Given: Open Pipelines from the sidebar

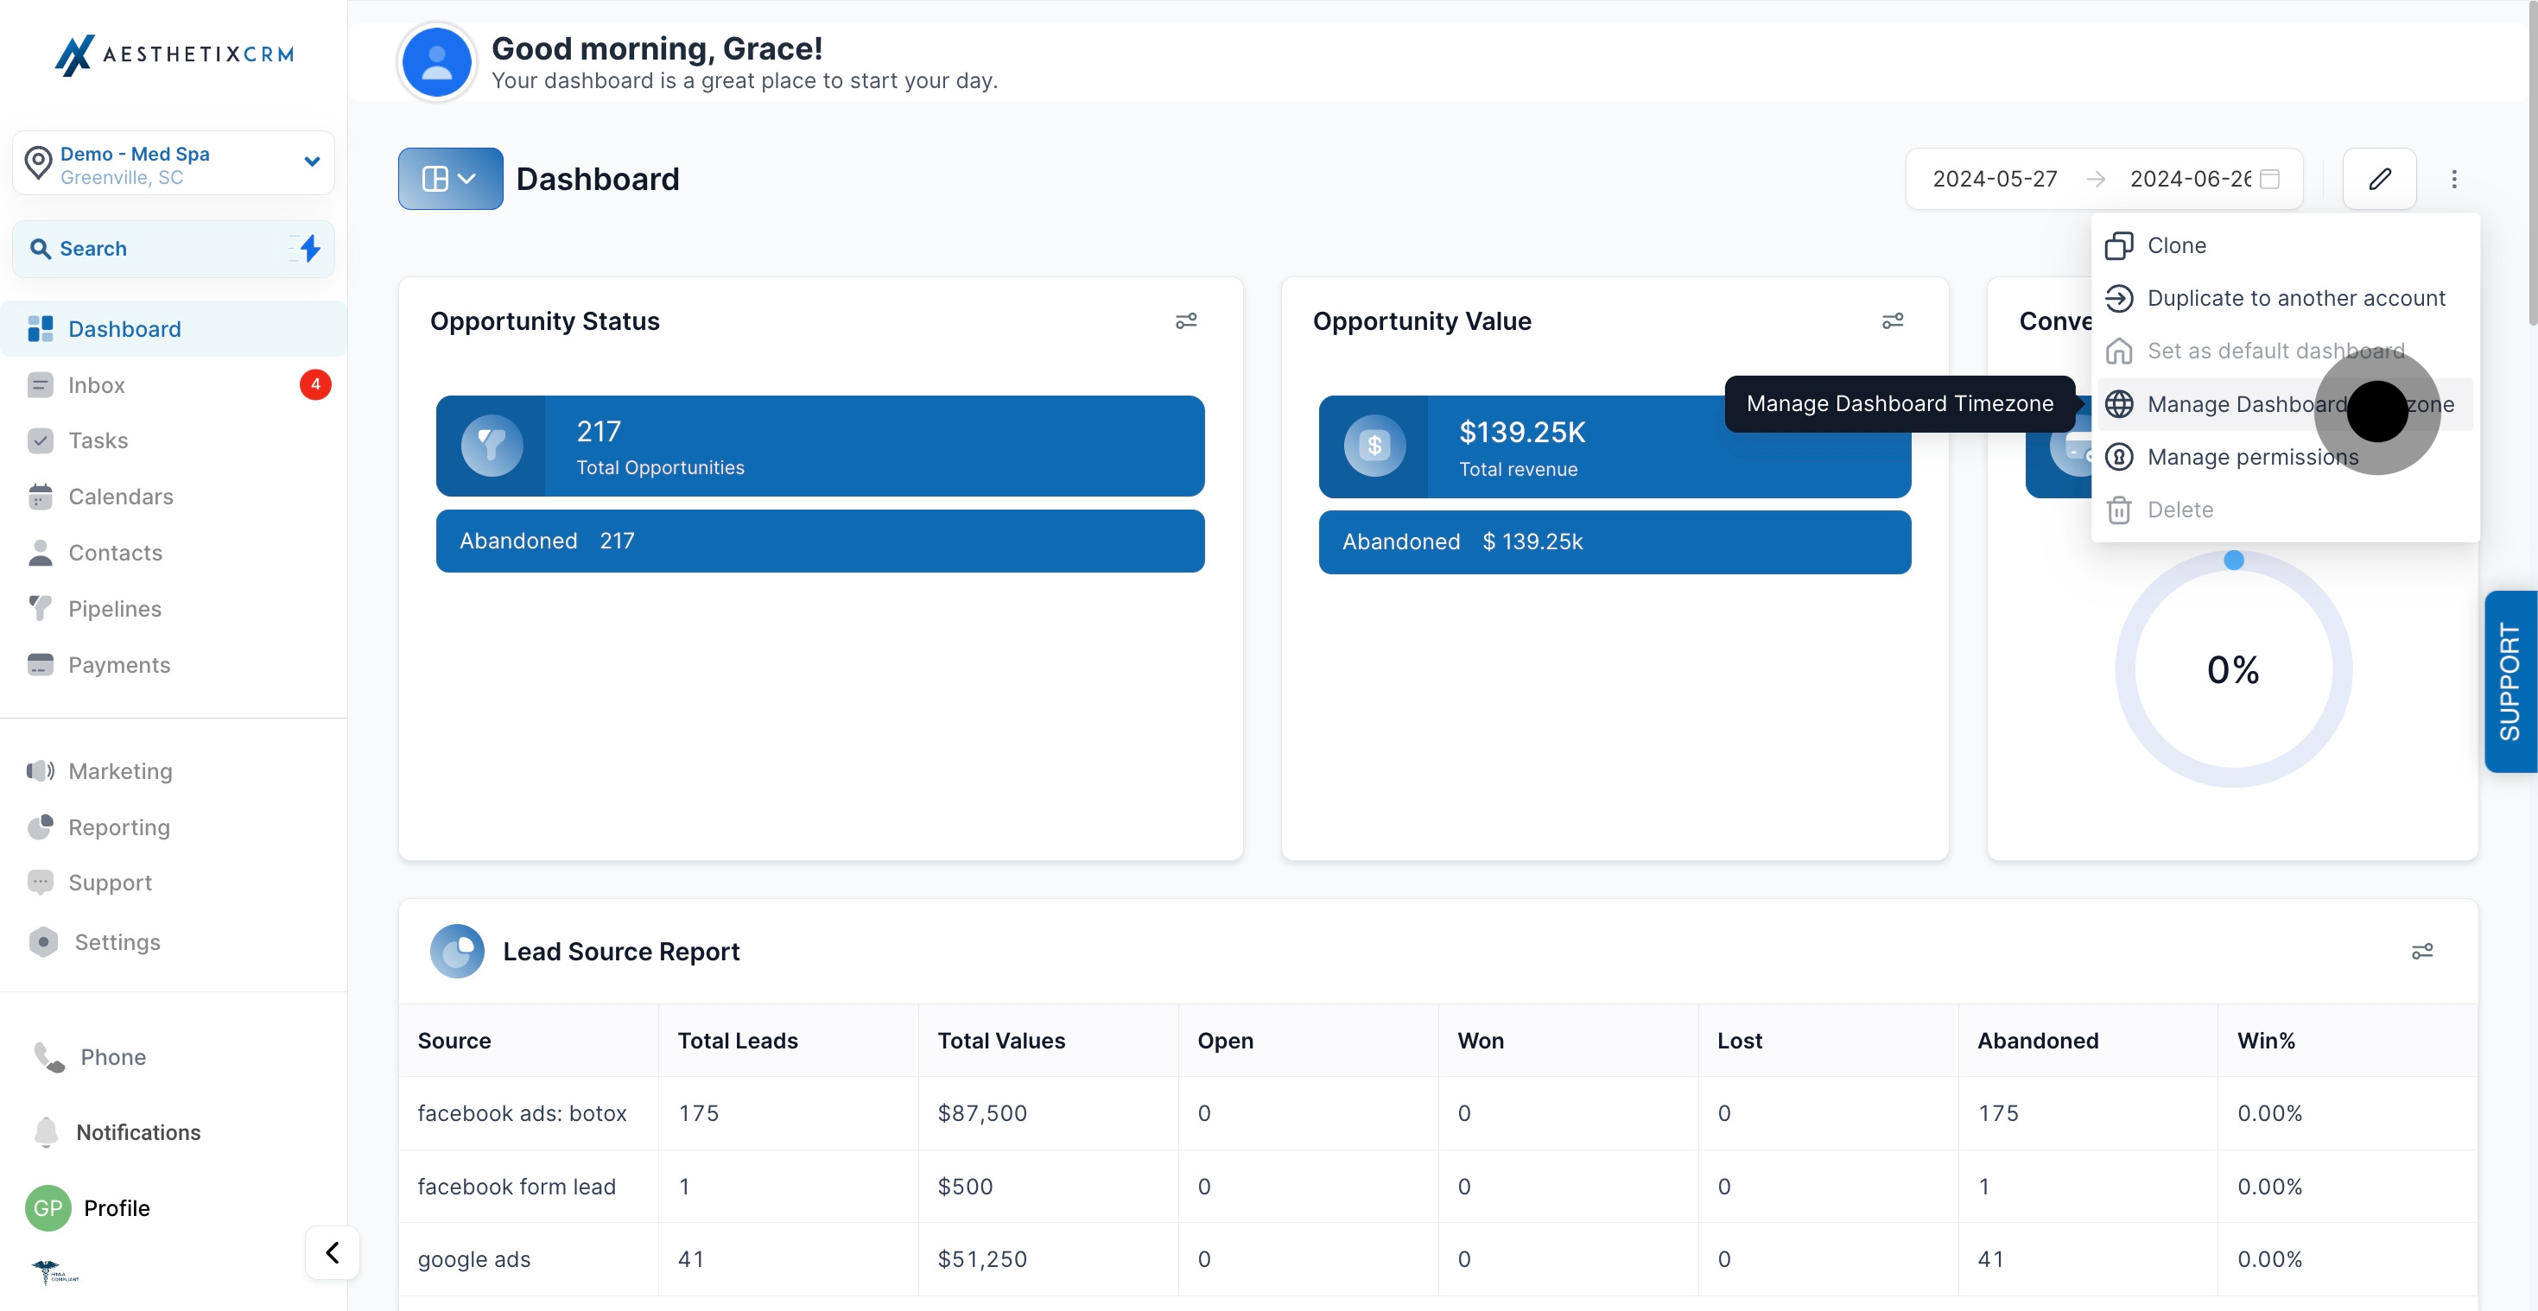Looking at the screenshot, I should pos(114,609).
